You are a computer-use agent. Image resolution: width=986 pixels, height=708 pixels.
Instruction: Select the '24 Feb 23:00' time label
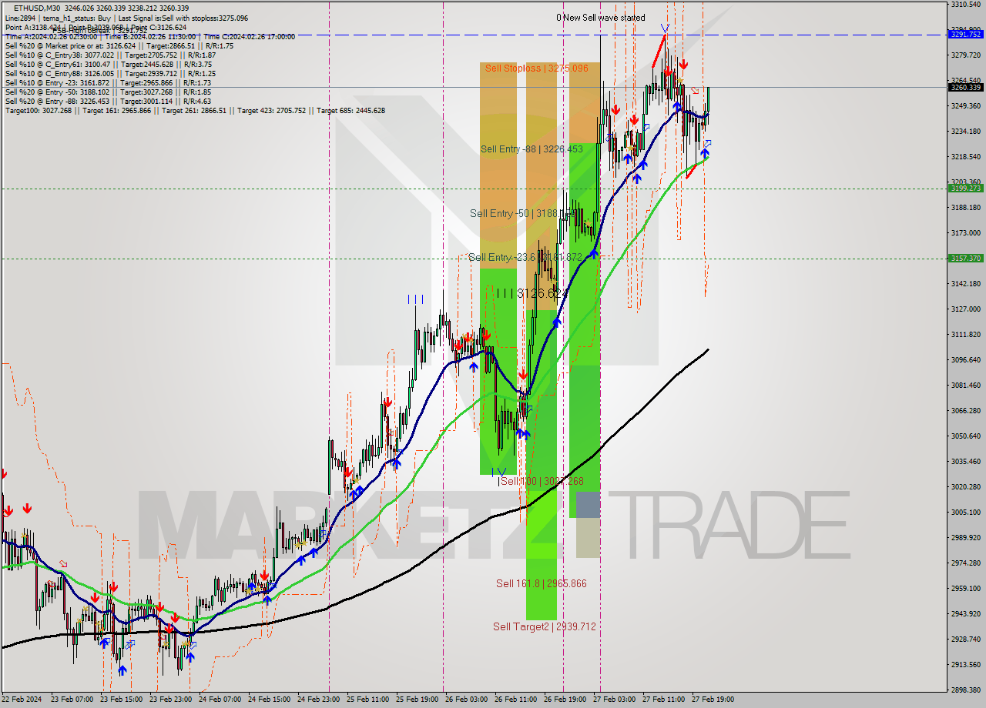(318, 700)
